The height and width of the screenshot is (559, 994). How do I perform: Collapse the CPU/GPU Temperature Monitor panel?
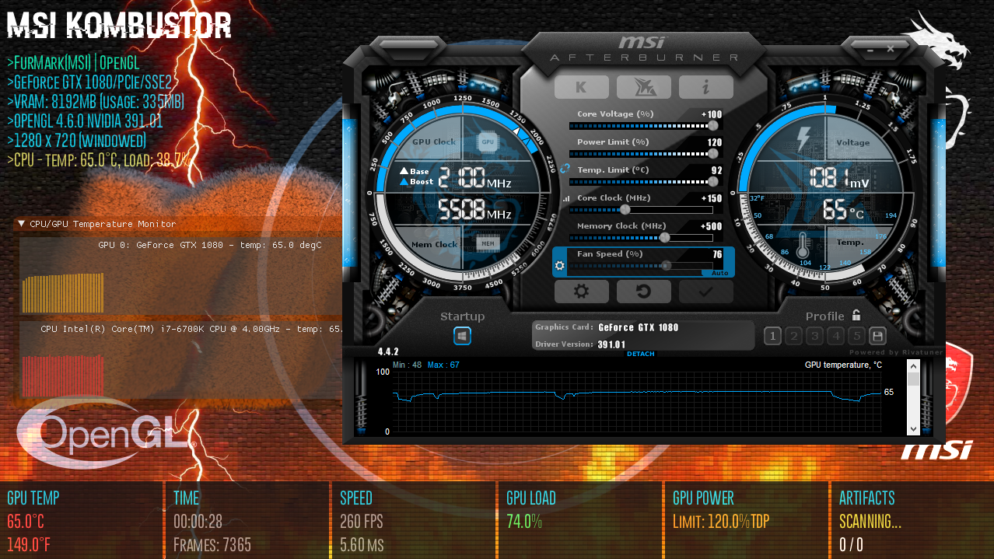click(21, 224)
